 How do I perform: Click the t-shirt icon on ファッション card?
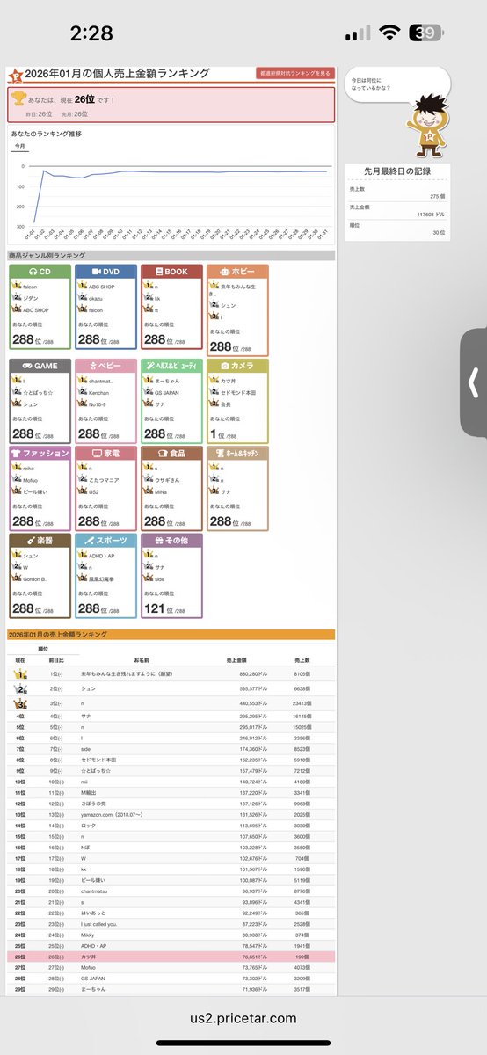(16, 453)
